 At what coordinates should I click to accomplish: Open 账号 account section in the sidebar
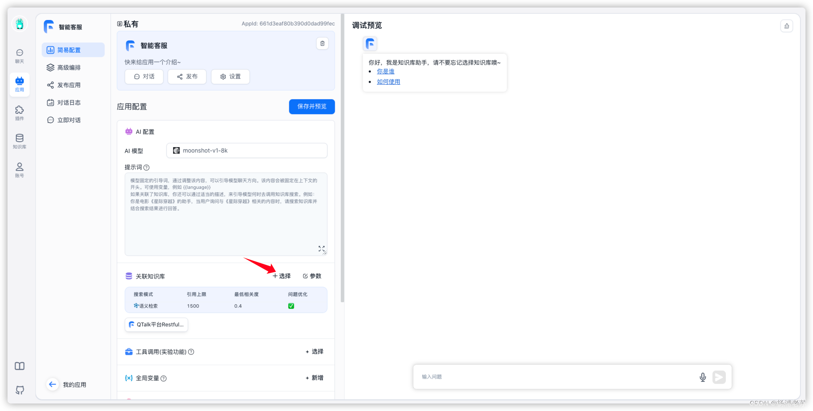20,170
